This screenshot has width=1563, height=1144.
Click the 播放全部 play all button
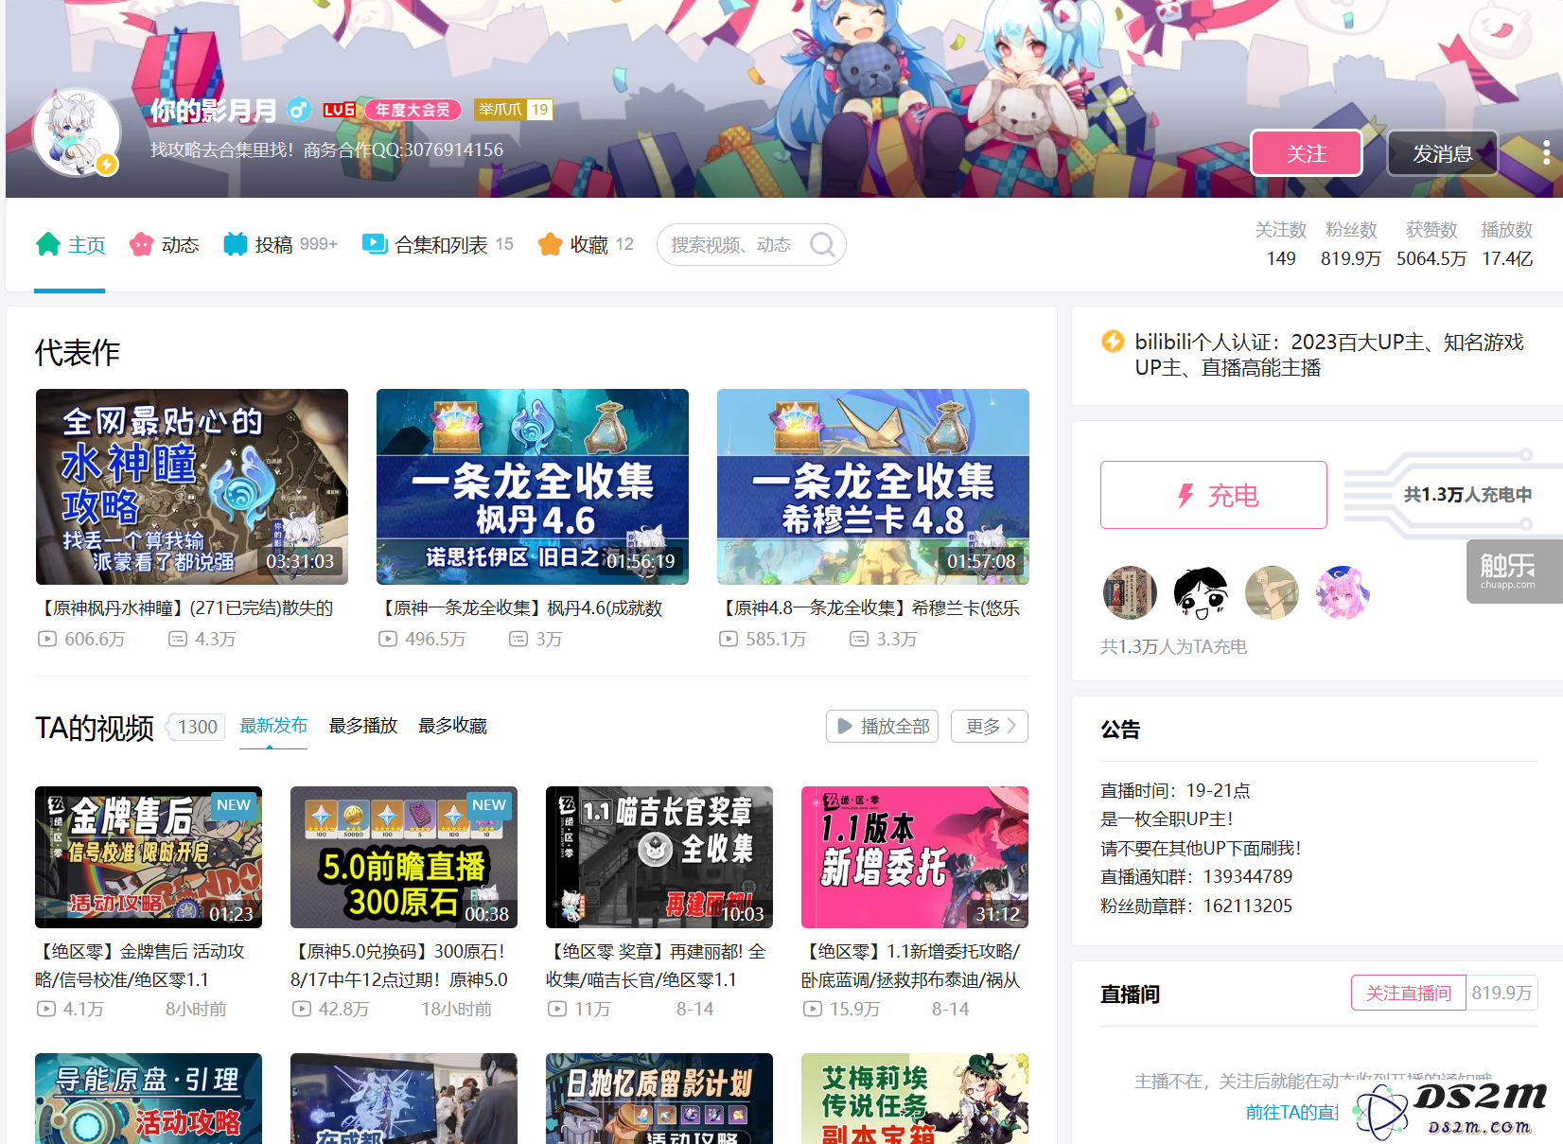[x=882, y=726]
